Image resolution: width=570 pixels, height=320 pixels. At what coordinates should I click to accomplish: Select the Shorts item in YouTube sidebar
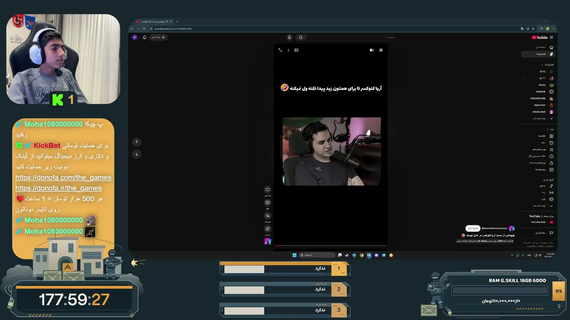538,54
